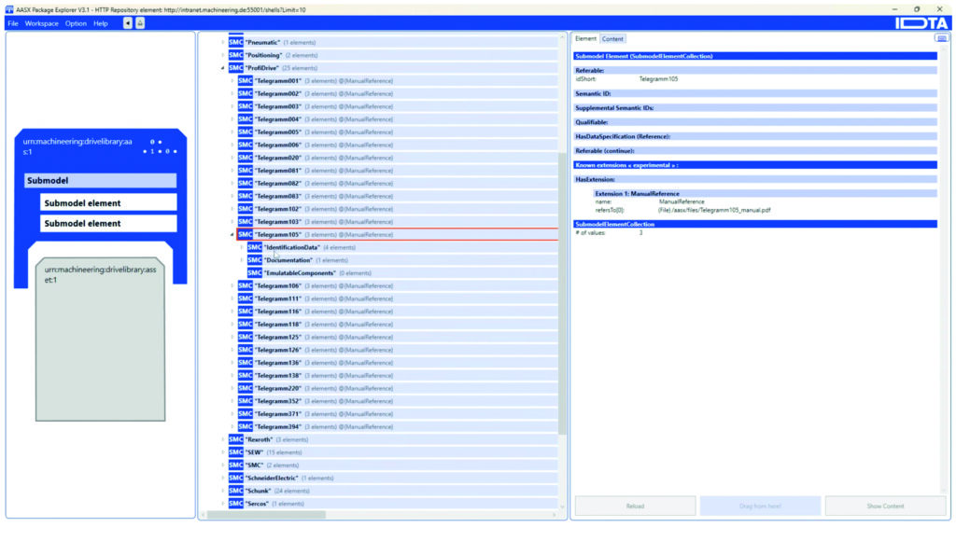Click the SMC icon of Telegramm220

246,387
